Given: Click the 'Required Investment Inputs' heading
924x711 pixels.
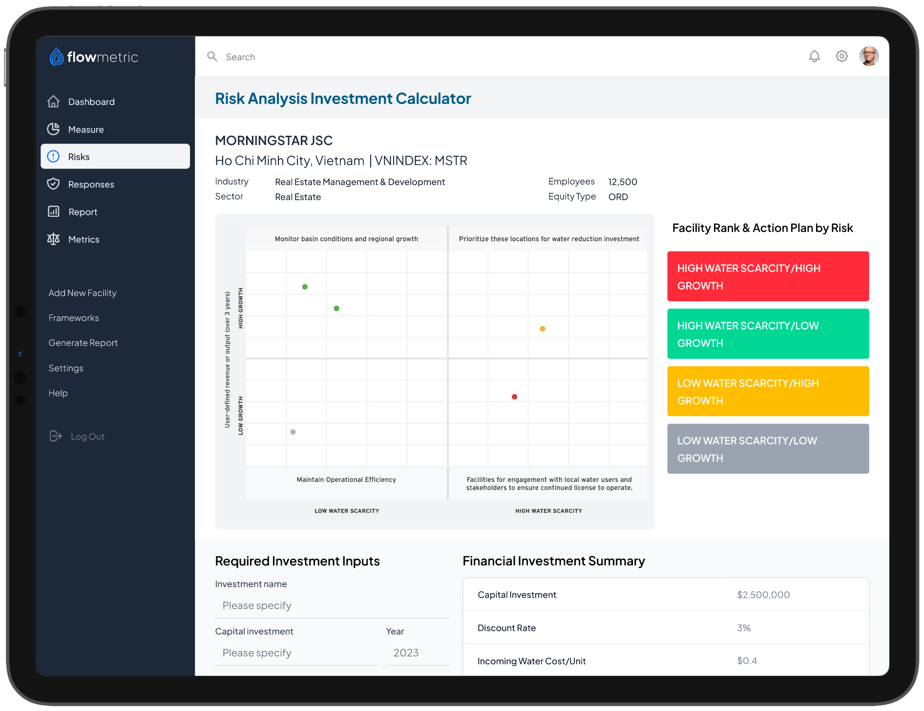Looking at the screenshot, I should pyautogui.click(x=297, y=561).
